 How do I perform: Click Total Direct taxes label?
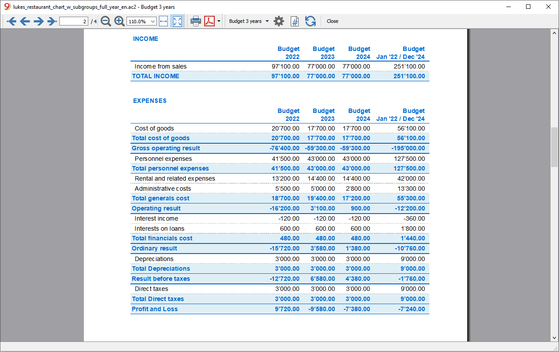point(158,299)
